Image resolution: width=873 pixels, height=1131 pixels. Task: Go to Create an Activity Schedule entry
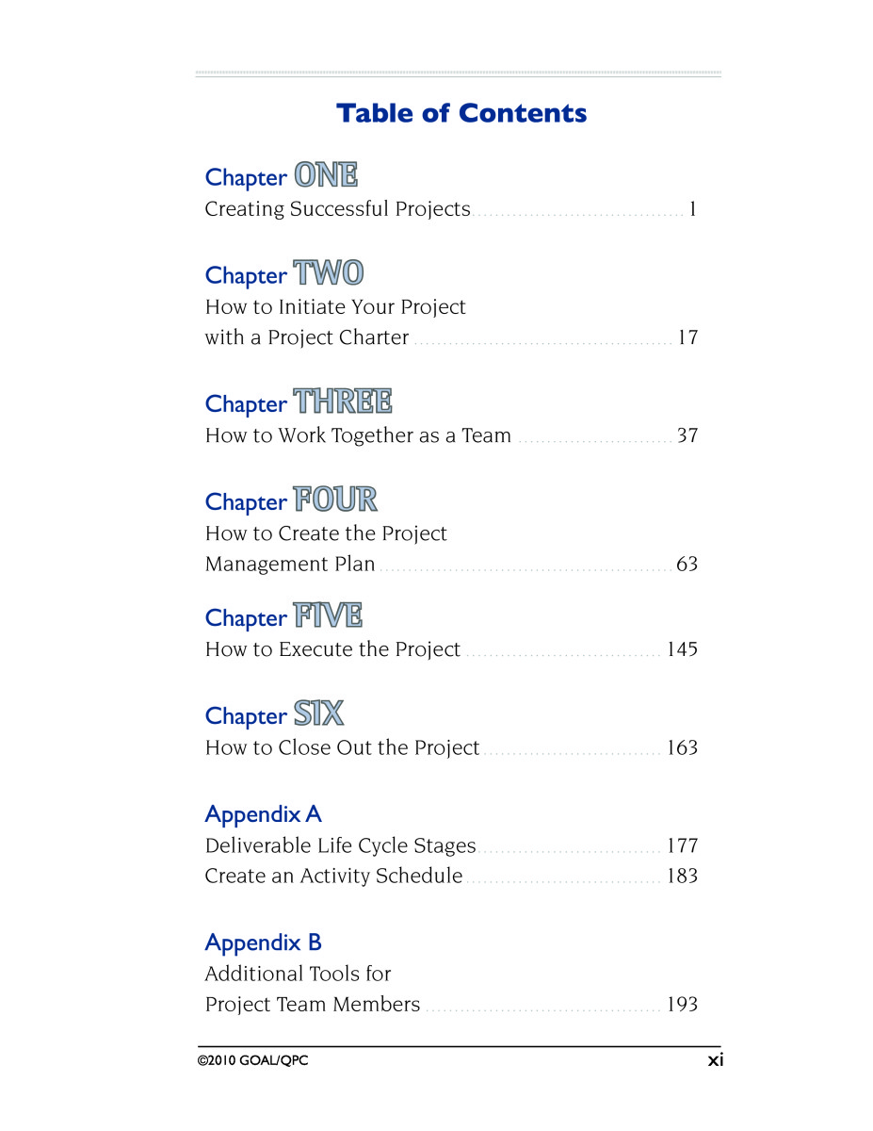[x=452, y=876]
